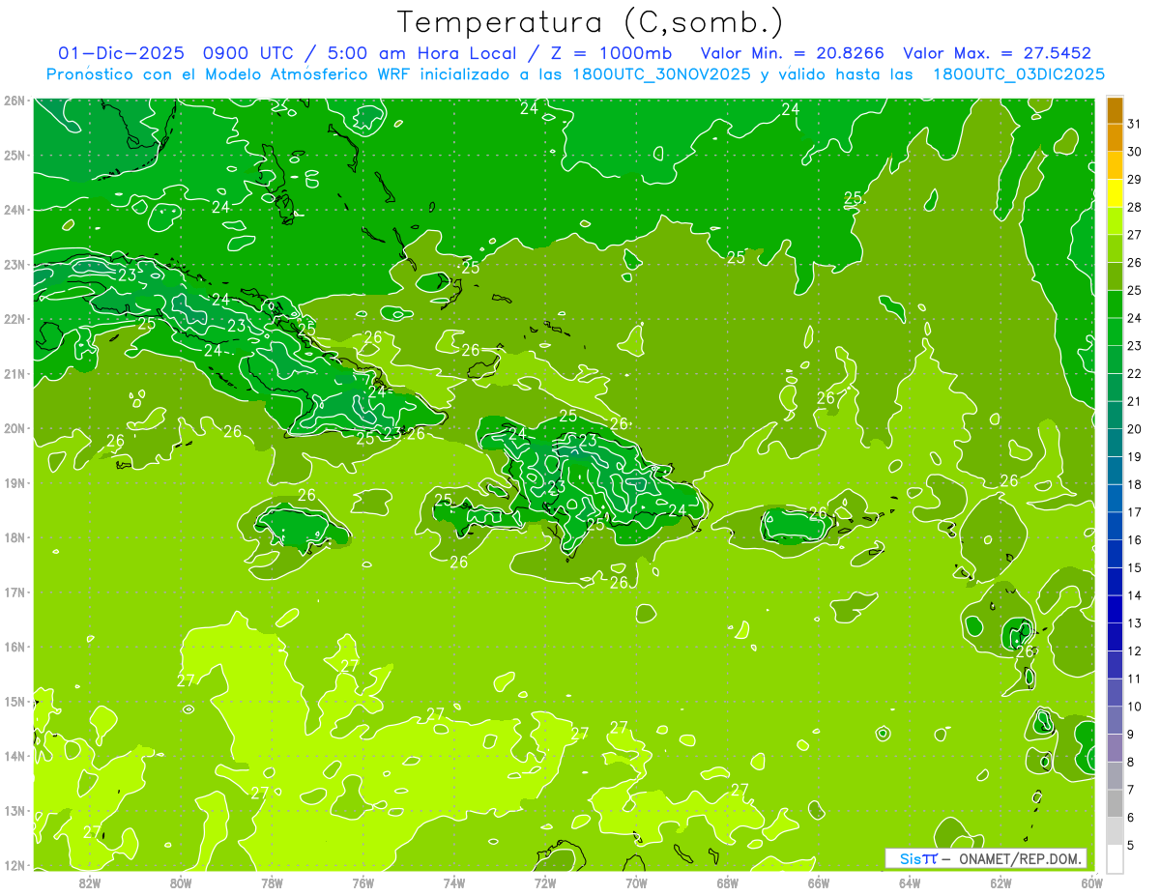Click the color bar value 5

click(1132, 845)
